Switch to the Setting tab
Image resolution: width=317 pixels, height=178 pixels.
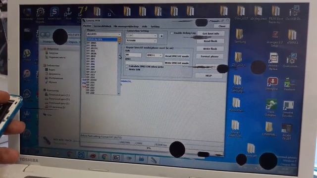click(x=155, y=26)
